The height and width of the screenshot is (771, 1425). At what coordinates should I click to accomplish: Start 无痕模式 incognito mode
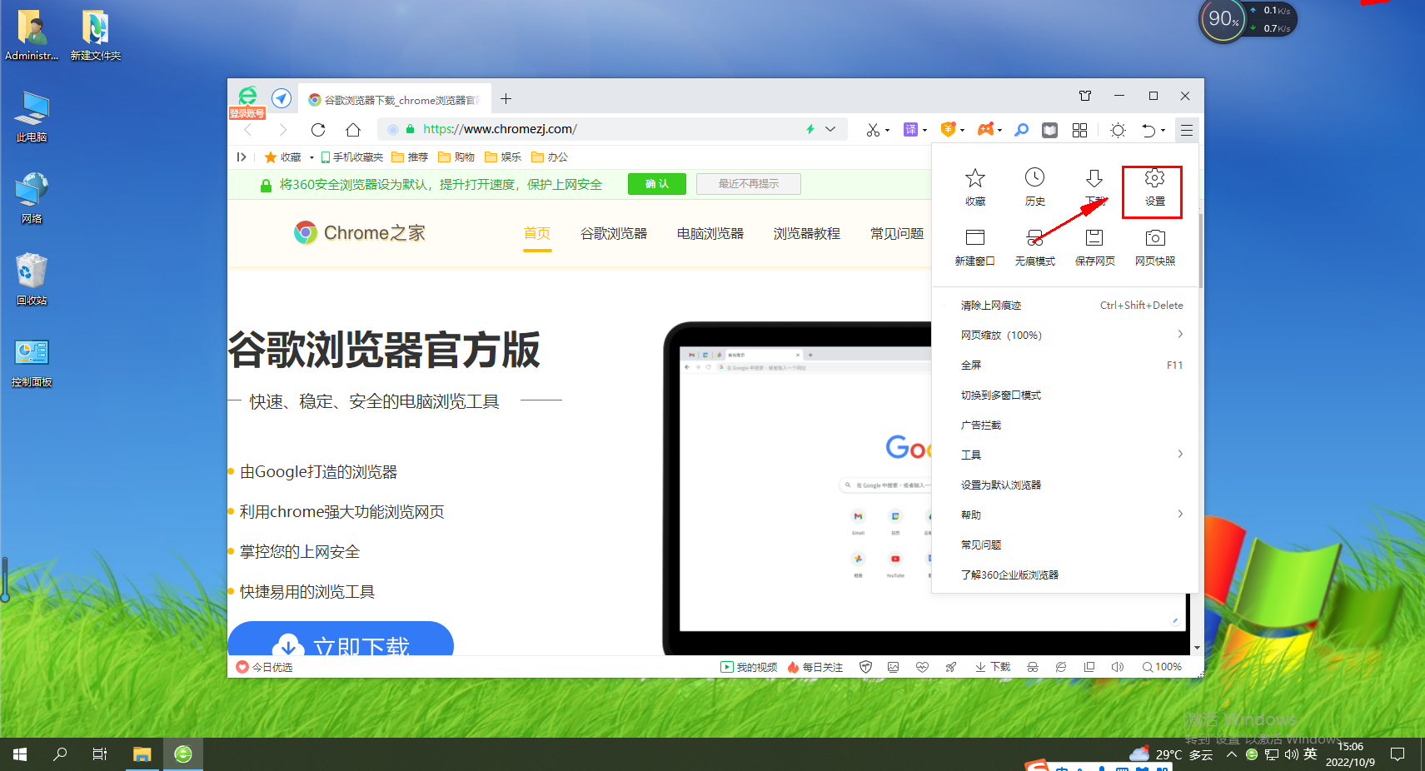tap(1034, 247)
